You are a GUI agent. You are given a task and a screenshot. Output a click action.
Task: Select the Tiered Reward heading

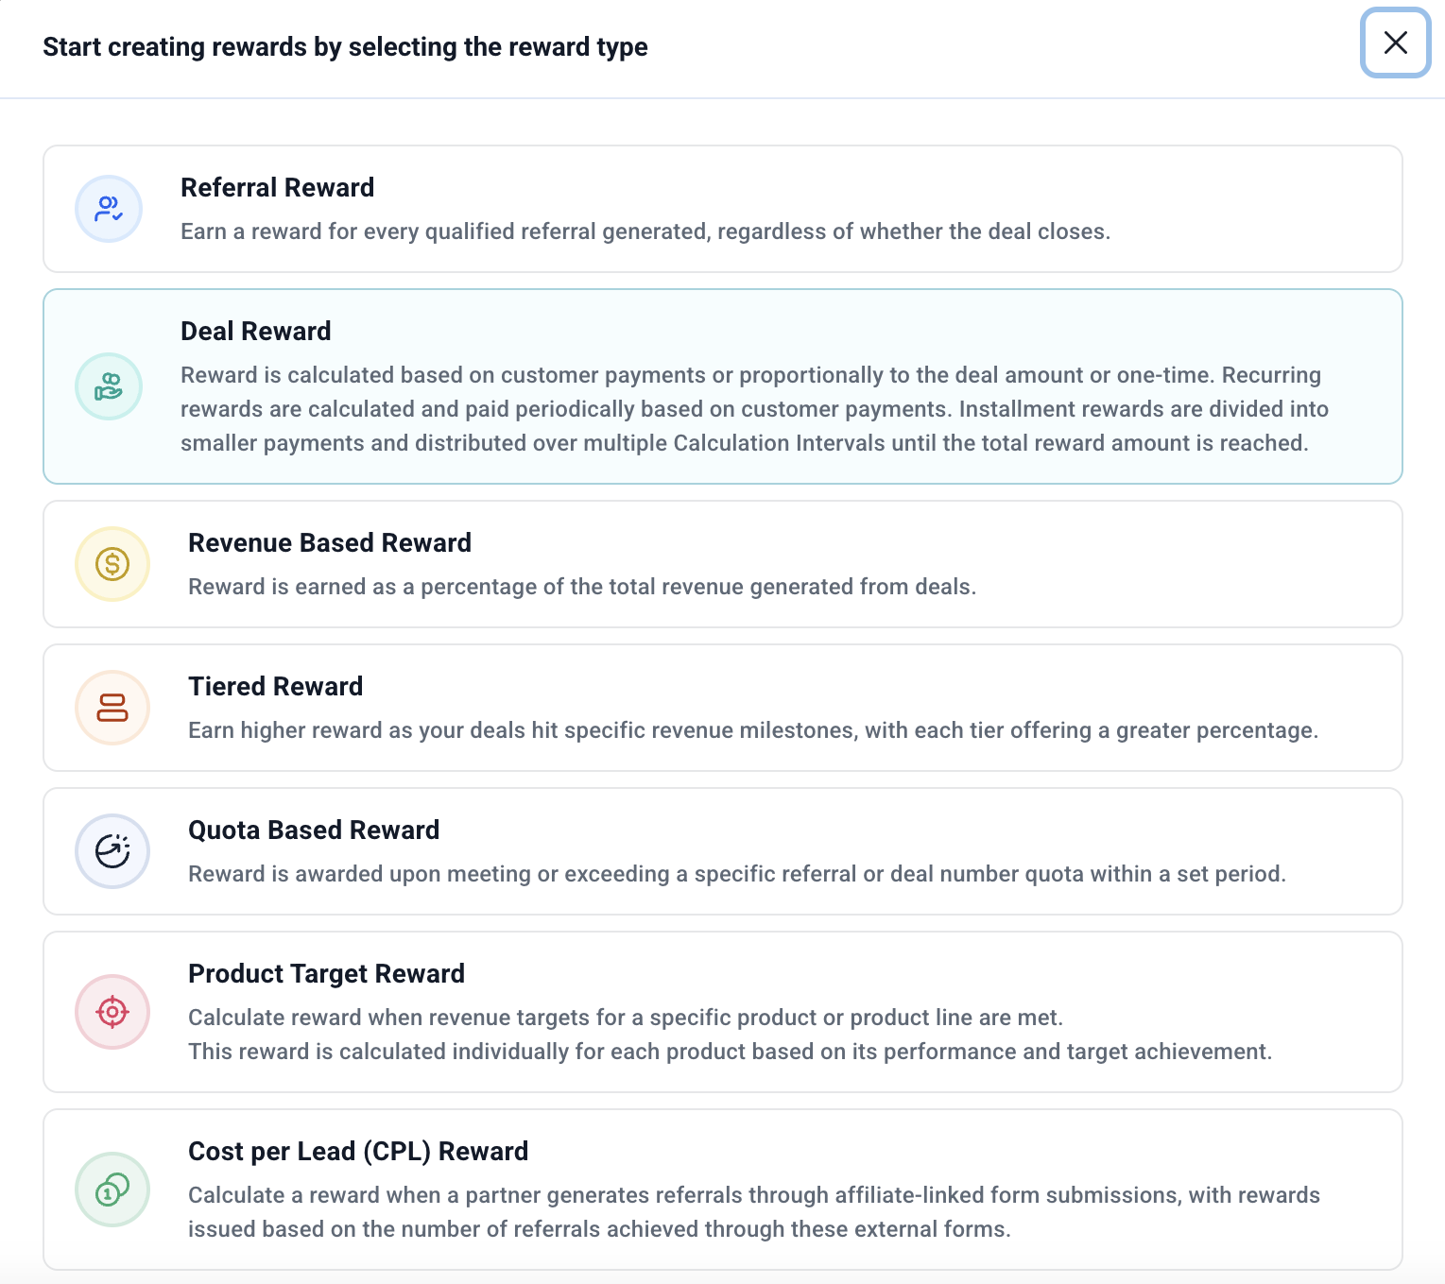point(275,686)
